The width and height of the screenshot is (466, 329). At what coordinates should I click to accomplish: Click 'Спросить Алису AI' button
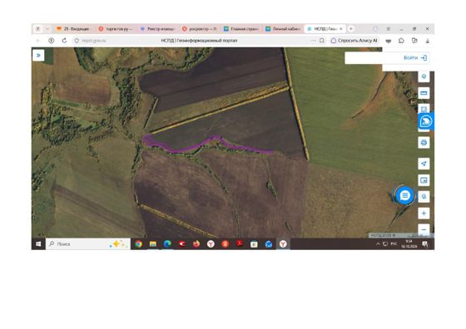pyautogui.click(x=354, y=41)
